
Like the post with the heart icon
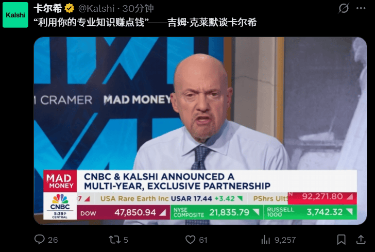coord(191,240)
